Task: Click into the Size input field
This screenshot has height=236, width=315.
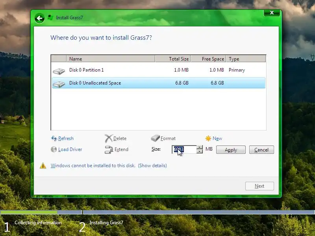Action: click(x=184, y=149)
